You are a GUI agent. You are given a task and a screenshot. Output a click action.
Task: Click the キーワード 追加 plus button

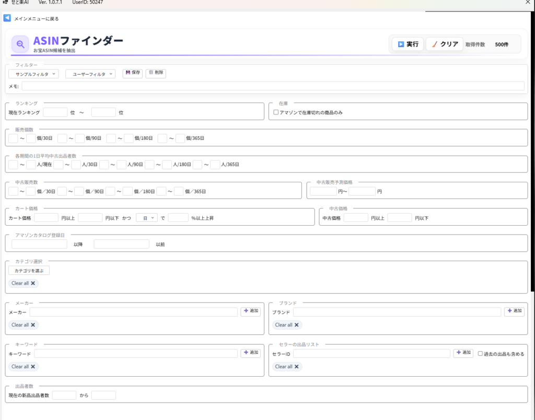pyautogui.click(x=251, y=353)
